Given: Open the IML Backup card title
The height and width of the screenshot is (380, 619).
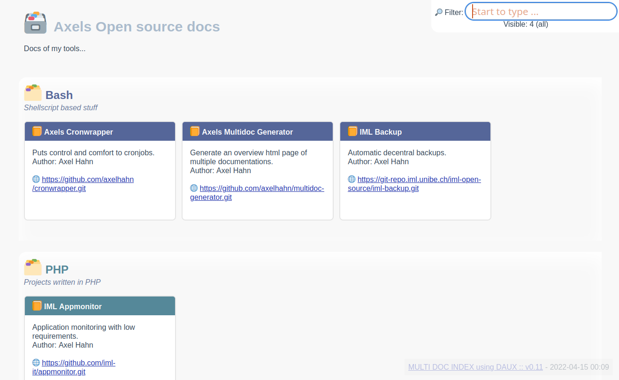Looking at the screenshot, I should coord(381,132).
